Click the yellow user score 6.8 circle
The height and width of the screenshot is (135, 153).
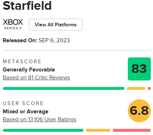pyautogui.click(x=139, y=111)
